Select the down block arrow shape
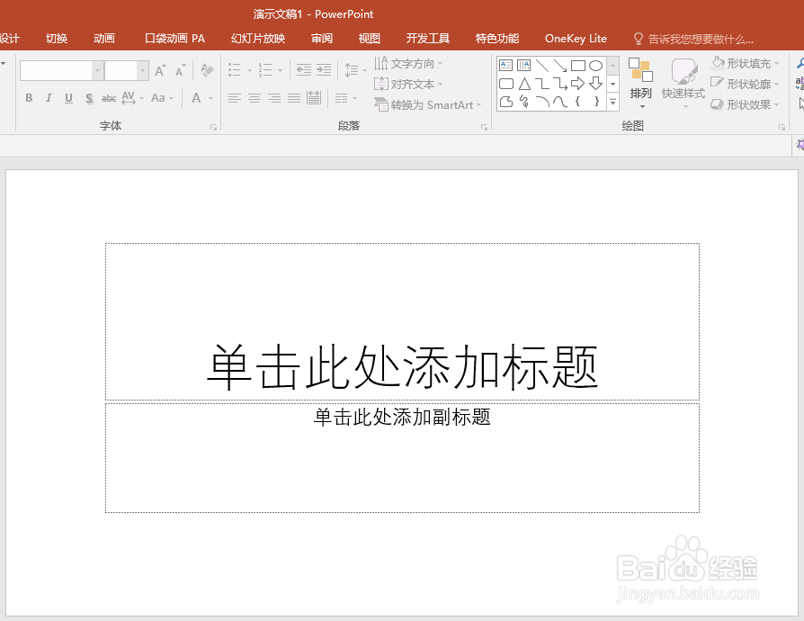The image size is (804, 621). (x=596, y=83)
